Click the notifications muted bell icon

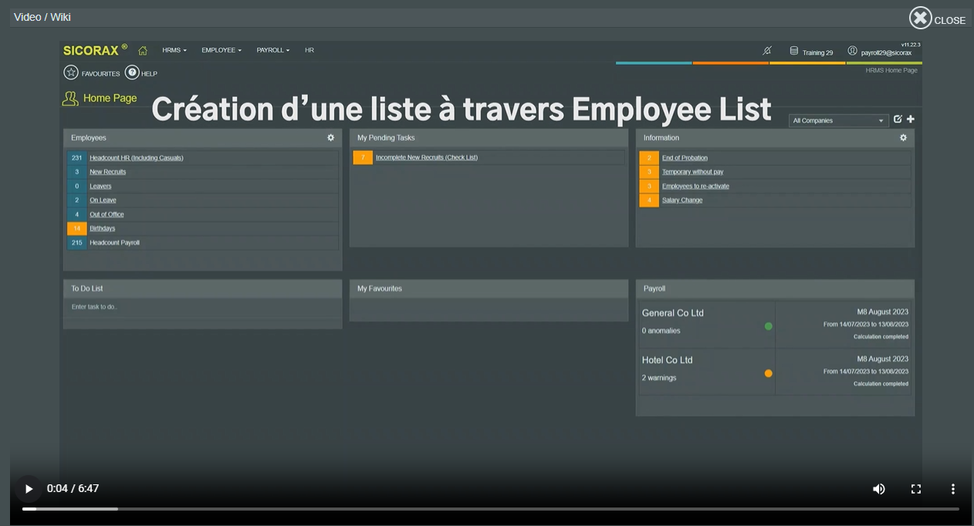tap(766, 51)
